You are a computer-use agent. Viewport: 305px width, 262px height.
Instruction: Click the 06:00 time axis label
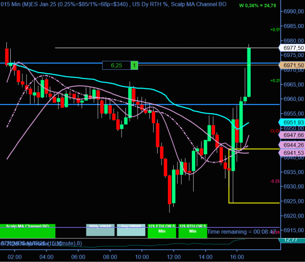coord(78,257)
